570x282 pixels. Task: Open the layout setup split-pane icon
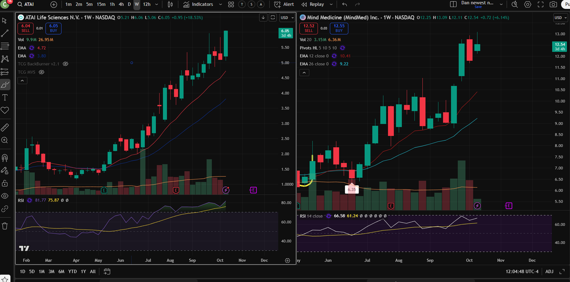[x=453, y=4]
